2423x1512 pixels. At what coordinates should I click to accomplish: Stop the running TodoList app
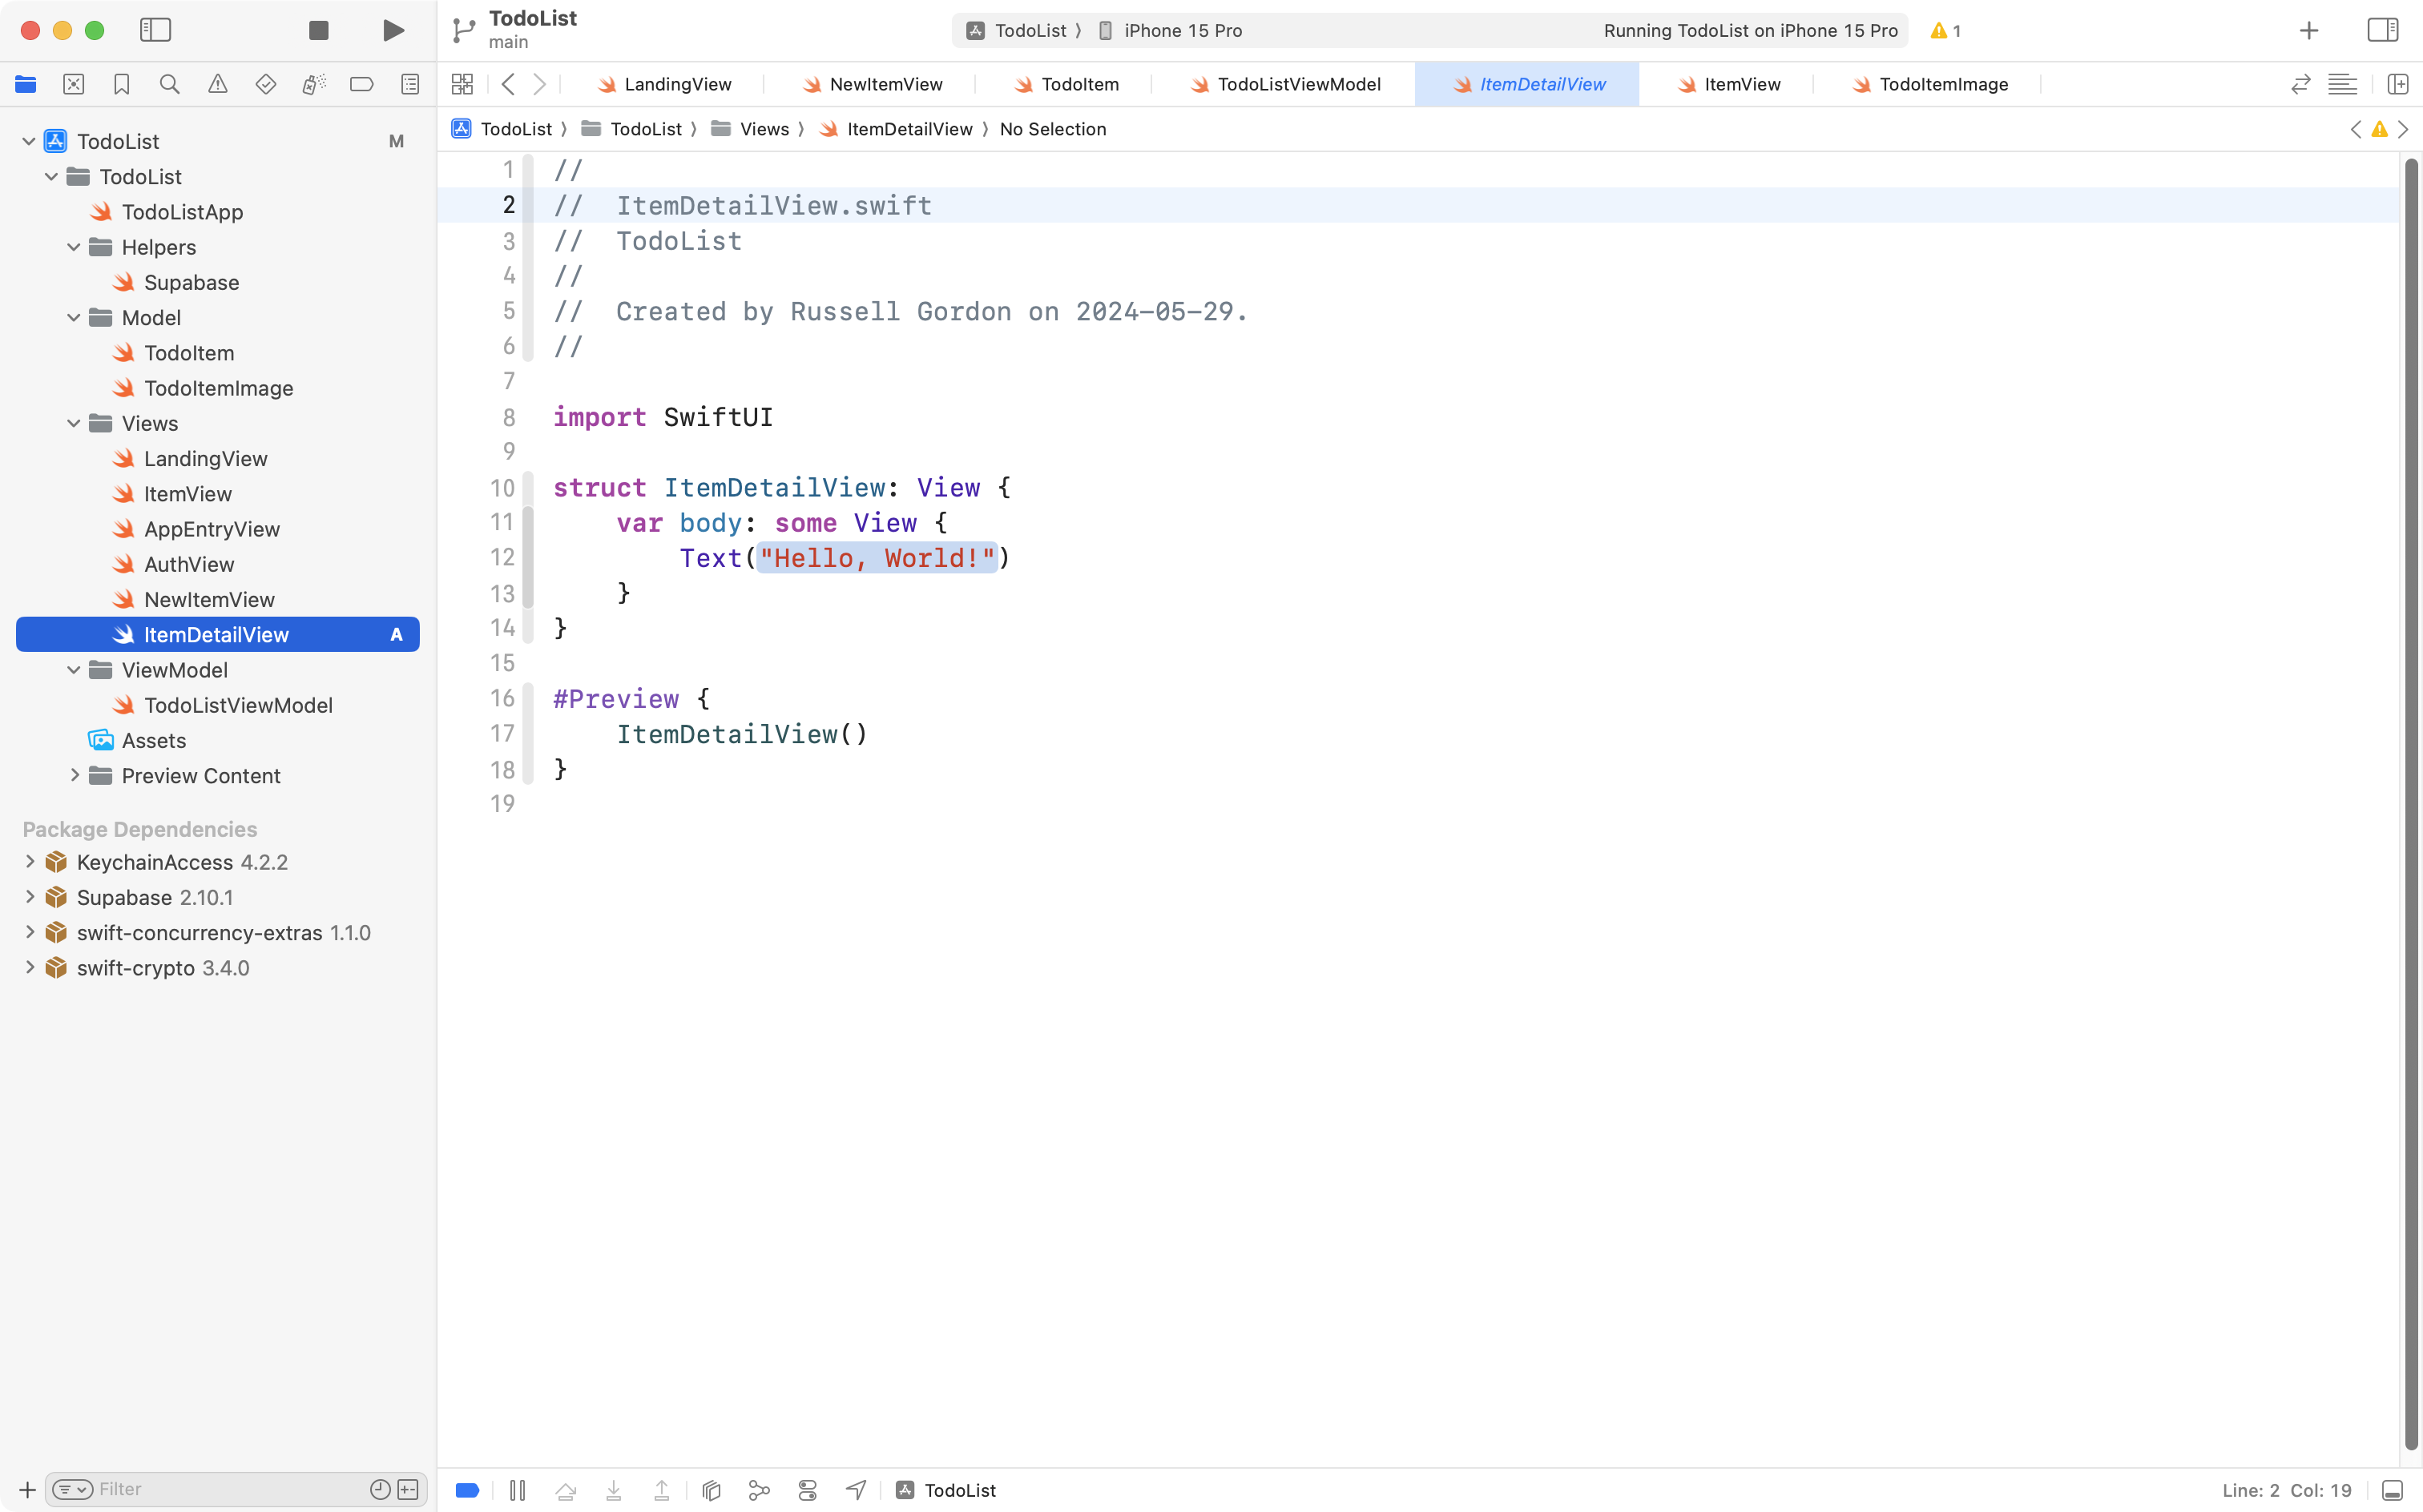(318, 30)
